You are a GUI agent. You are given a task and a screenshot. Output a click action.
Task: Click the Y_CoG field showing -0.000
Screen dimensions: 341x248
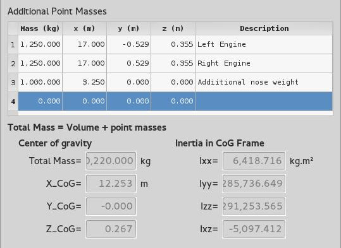point(111,206)
